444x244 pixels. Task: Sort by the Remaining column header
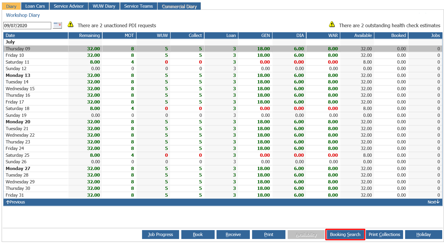(85, 35)
